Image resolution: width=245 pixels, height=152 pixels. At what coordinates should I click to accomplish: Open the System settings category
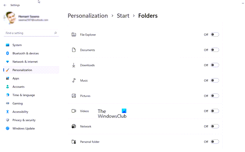17,45
